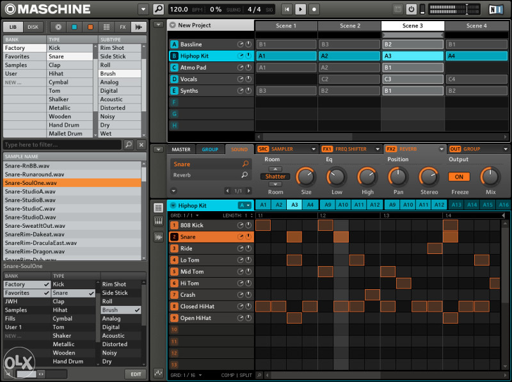The height and width of the screenshot is (382, 512).
Task: Click the EDIT button below the browser
Action: [135, 374]
